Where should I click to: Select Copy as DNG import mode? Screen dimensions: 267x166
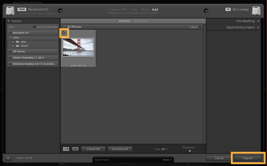(118, 10)
